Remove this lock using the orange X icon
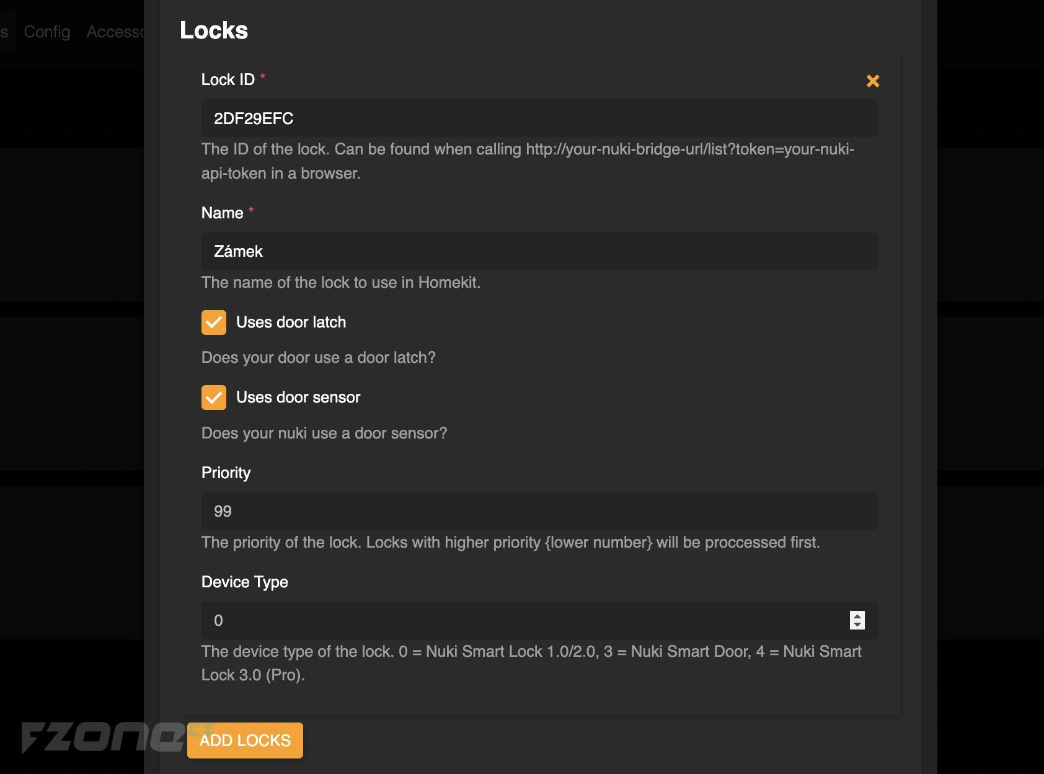 tap(872, 81)
